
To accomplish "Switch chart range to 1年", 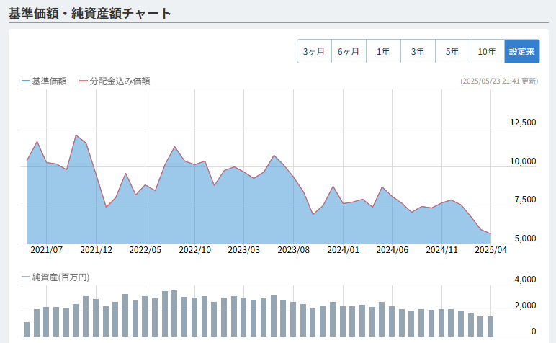I will (383, 51).
